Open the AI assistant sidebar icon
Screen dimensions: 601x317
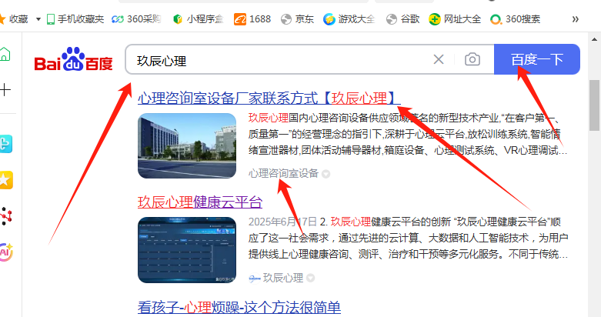6,252
